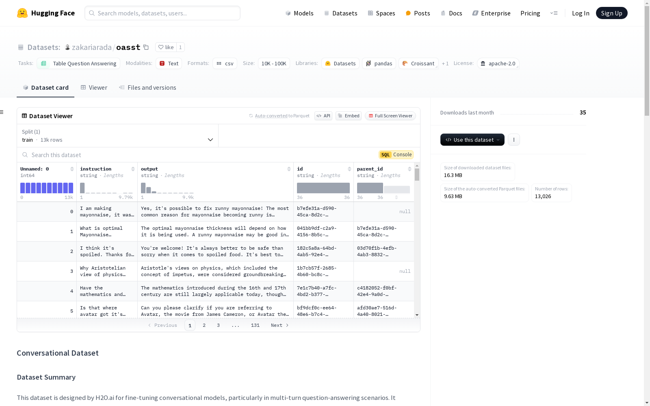Viewport: 650px width, 406px height.
Task: Select the Datasets library tag
Action: point(340,63)
